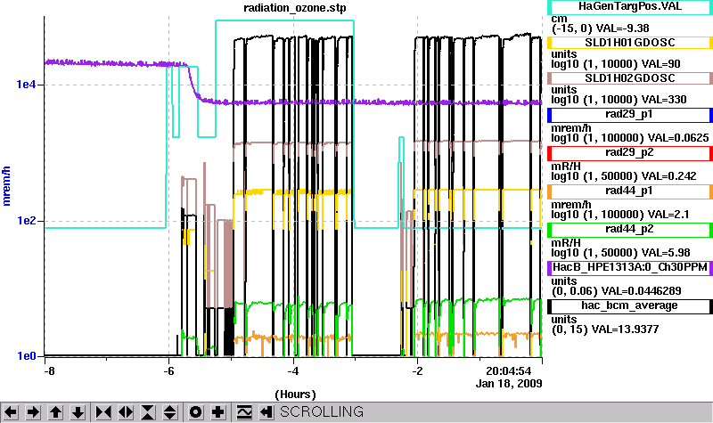Click the -6 hours x-axis tick label
Screen dimensions: 713x423
pos(168,370)
